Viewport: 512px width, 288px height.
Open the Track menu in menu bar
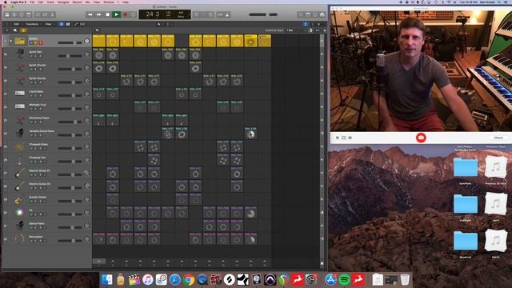coord(50,2)
